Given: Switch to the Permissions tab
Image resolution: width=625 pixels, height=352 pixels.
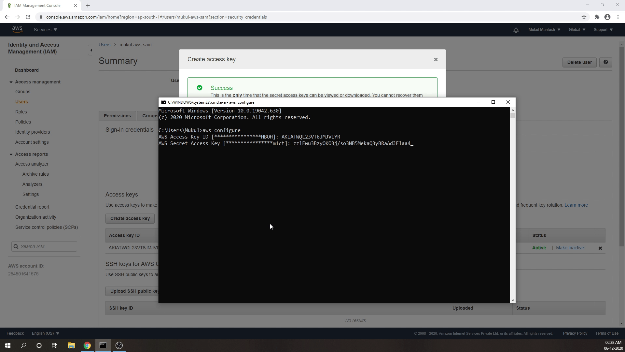Looking at the screenshot, I should click(x=117, y=116).
